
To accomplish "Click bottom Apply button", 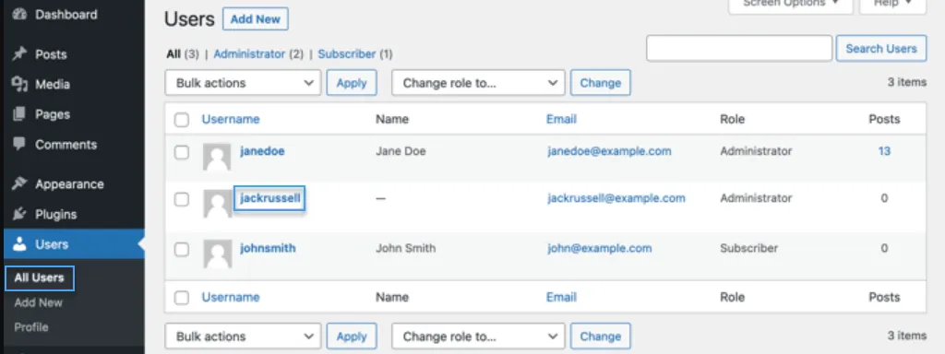I will point(352,336).
